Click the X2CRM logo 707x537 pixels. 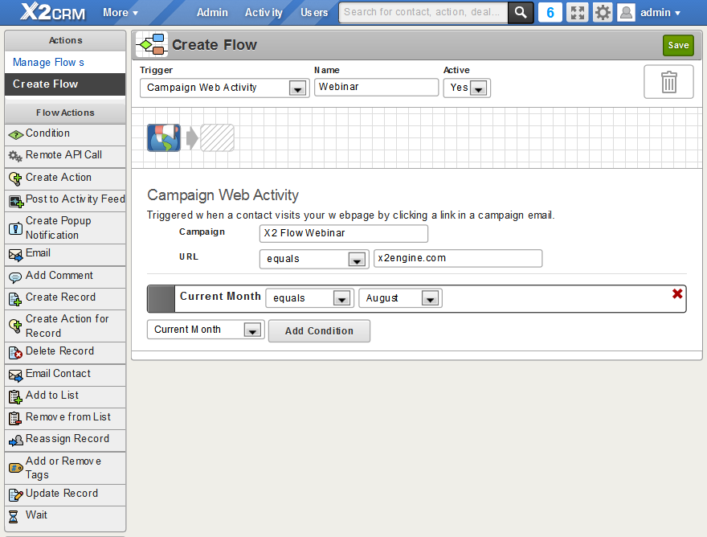(x=53, y=12)
